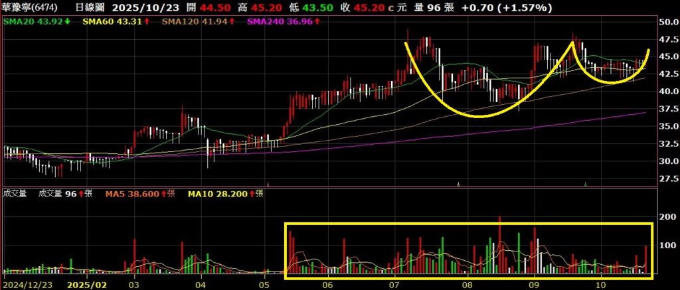
Task: Click the 09 month marker on time axis
Action: pos(533,285)
